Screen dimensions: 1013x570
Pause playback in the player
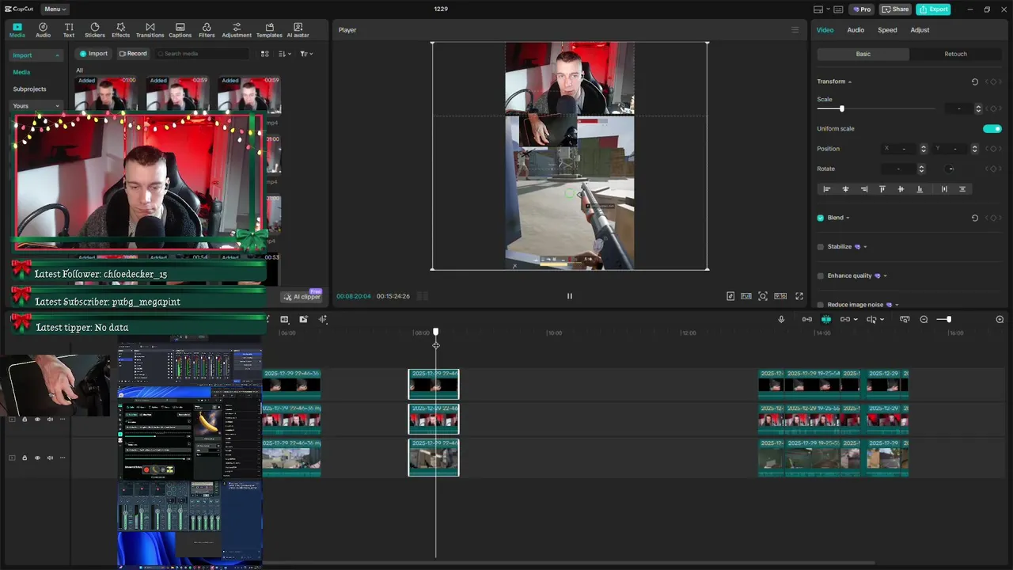point(569,296)
